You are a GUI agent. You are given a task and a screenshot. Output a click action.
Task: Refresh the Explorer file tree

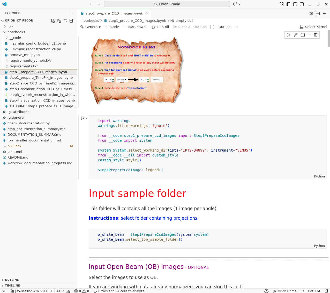point(65,21)
